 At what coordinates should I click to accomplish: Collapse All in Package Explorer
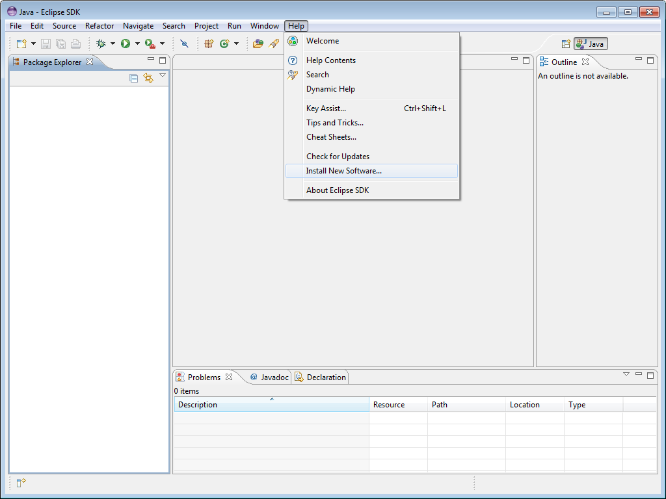134,78
